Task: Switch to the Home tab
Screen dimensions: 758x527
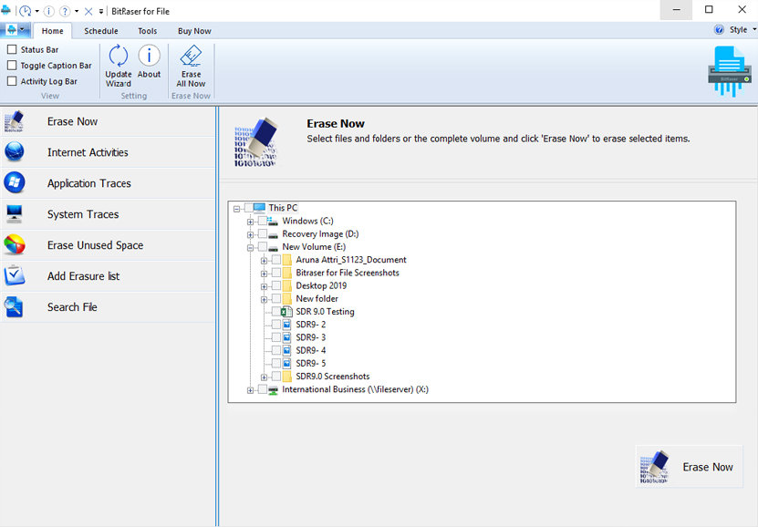Action: (x=52, y=31)
